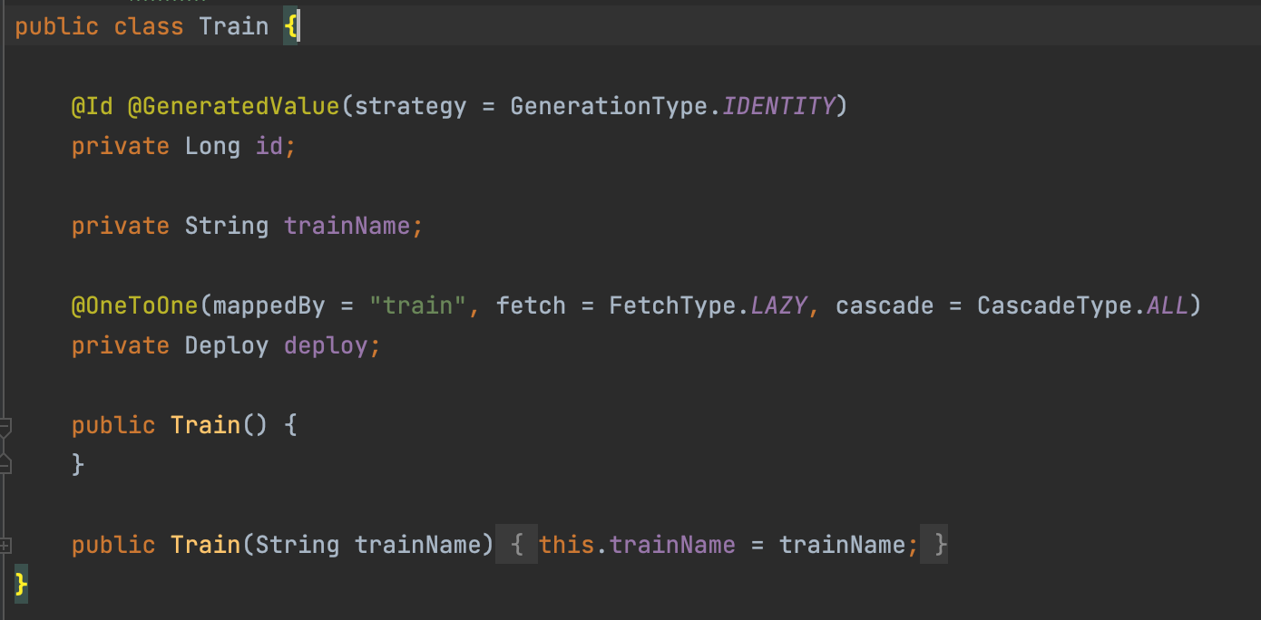
Task: Click the GenerationType enum reference
Action: [x=609, y=106]
